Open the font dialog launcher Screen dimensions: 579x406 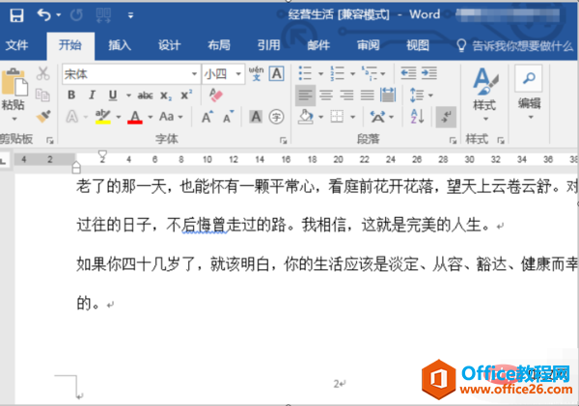coord(283,140)
